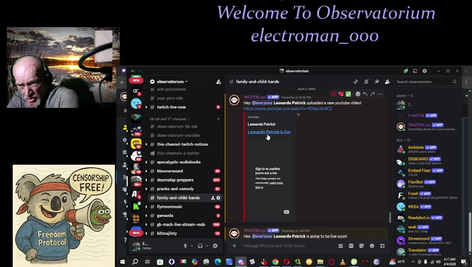
Task: Click the Sign in link in embed
Action: click(259, 187)
